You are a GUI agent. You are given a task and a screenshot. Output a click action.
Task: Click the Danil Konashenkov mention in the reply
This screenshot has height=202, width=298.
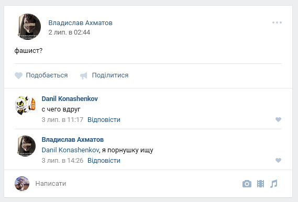coord(70,150)
